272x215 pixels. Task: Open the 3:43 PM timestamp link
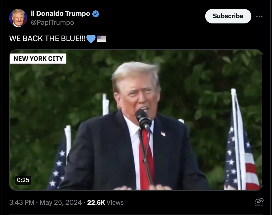(22, 202)
